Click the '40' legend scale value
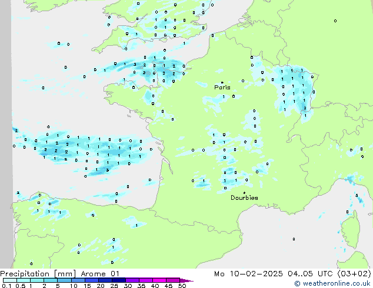373x288 pixels. tap(155, 286)
